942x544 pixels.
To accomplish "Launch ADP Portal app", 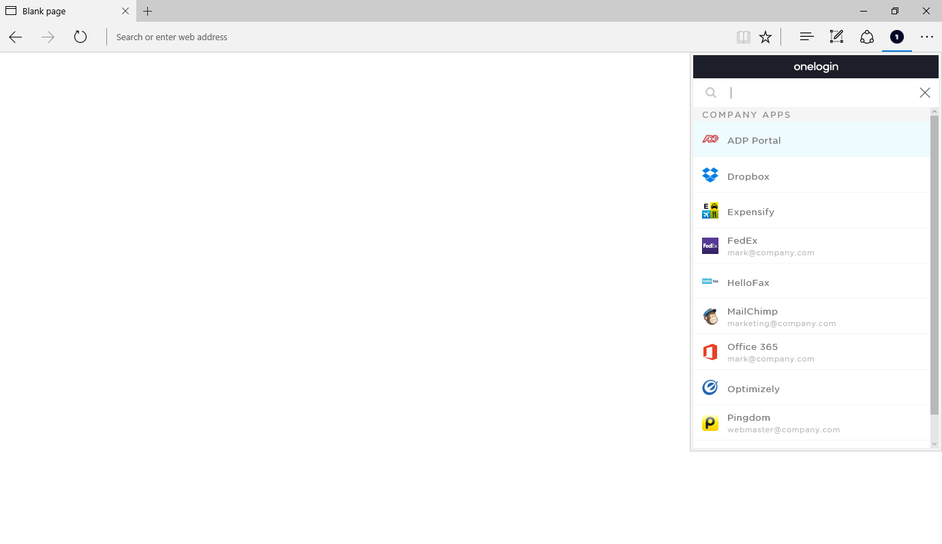I will tap(812, 140).
